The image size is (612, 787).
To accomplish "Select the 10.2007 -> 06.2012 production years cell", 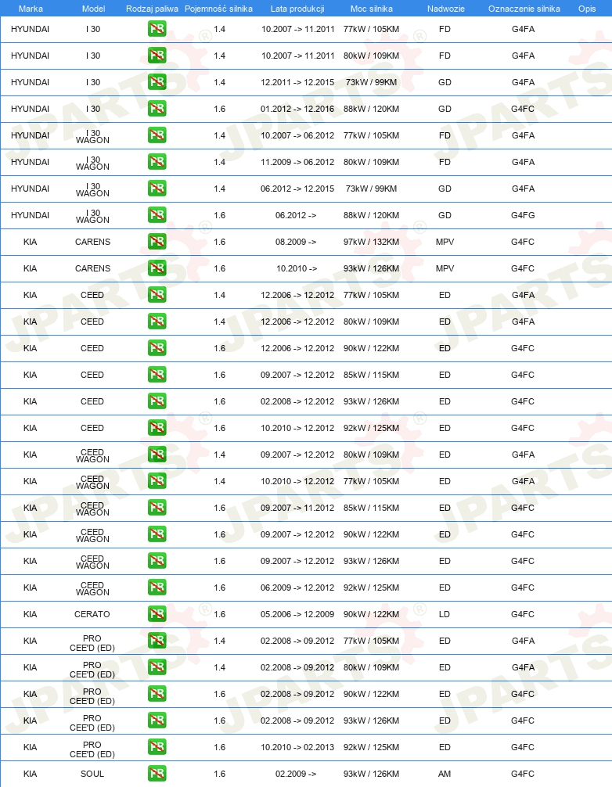I will tap(297, 135).
